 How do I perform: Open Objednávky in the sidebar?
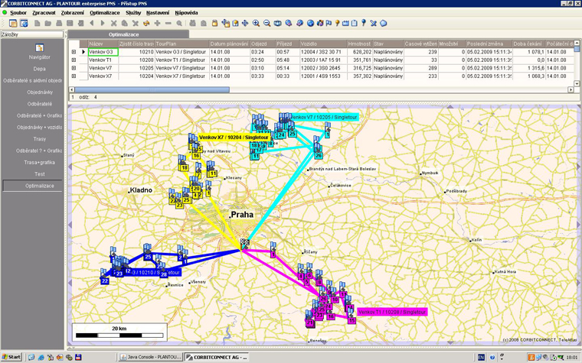coord(40,92)
